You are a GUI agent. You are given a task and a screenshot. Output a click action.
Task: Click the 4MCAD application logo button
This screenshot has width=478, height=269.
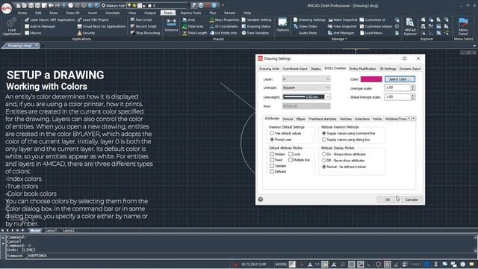pos(7,8)
